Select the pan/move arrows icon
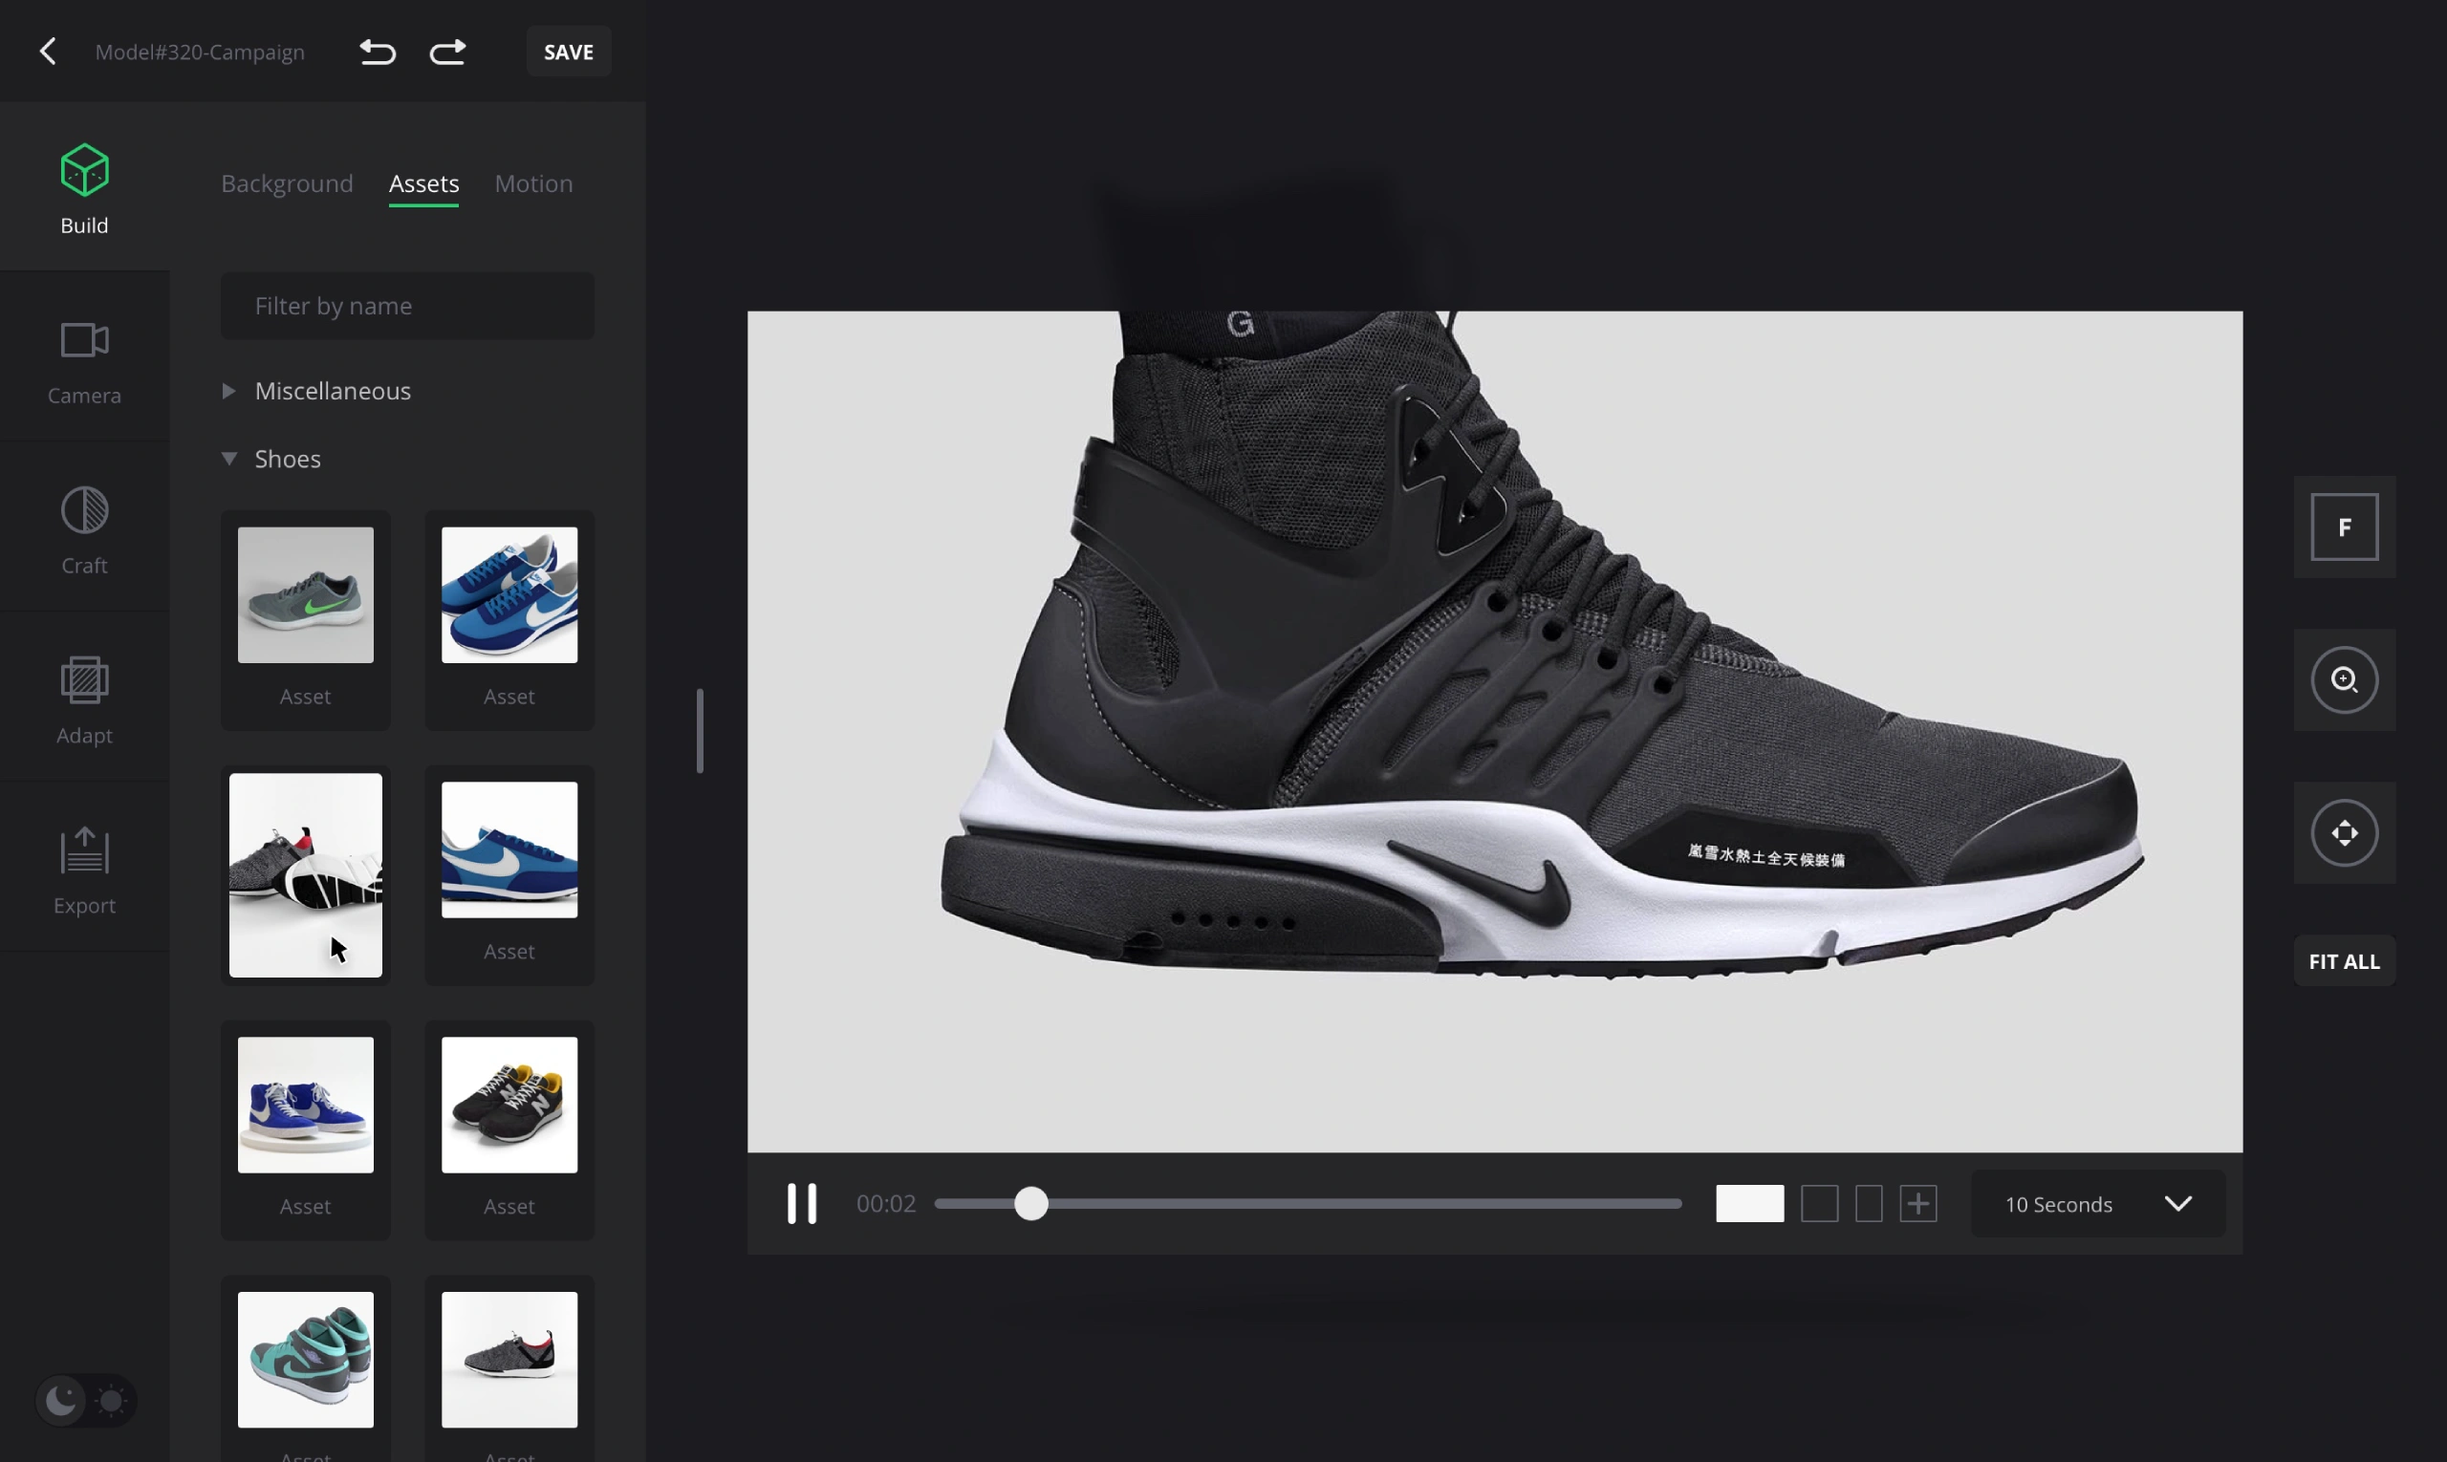 click(x=2344, y=833)
